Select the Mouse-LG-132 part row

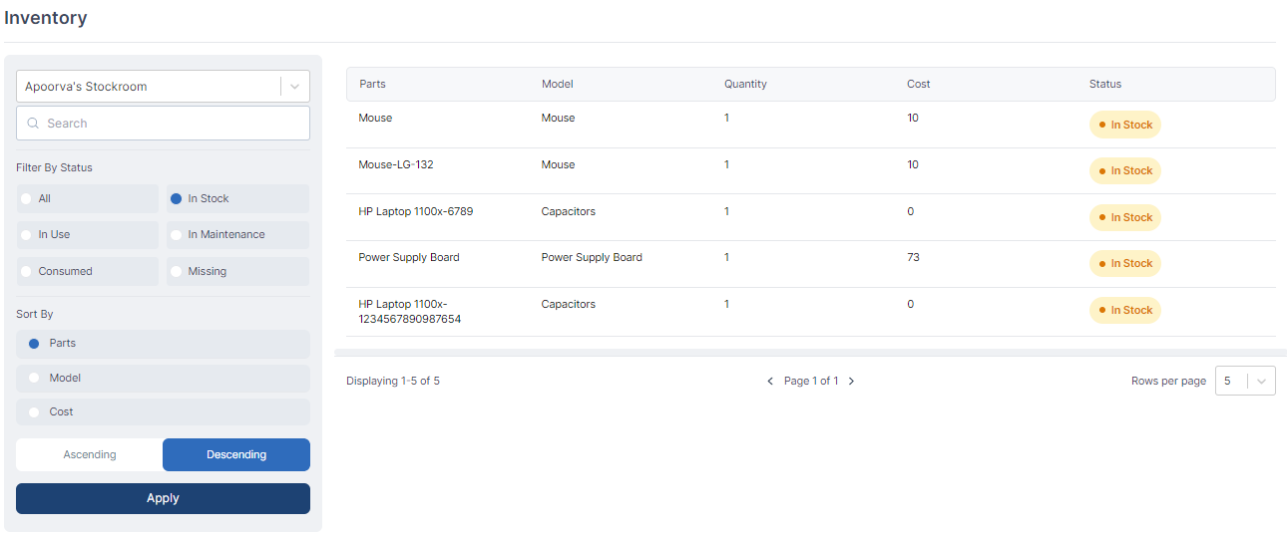point(811,170)
